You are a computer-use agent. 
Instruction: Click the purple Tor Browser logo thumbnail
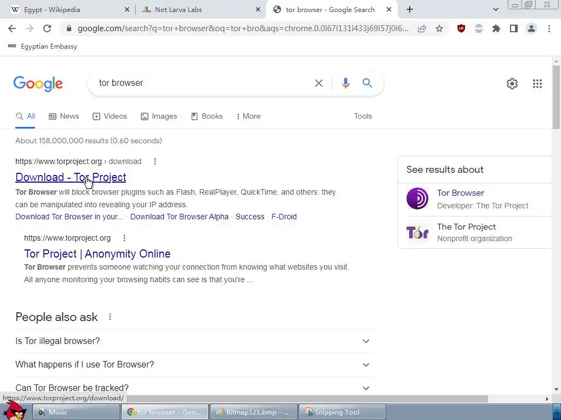click(417, 199)
